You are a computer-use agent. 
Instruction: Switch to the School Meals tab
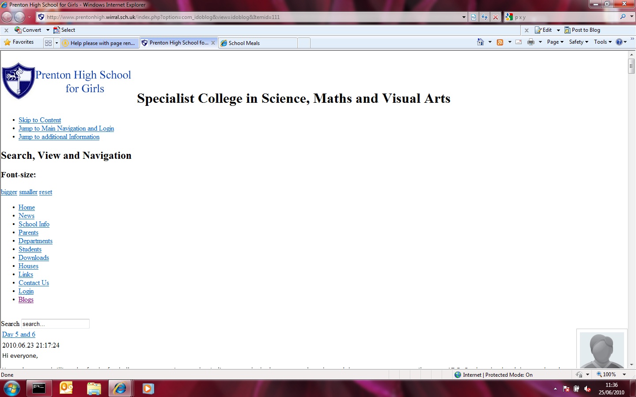point(258,43)
